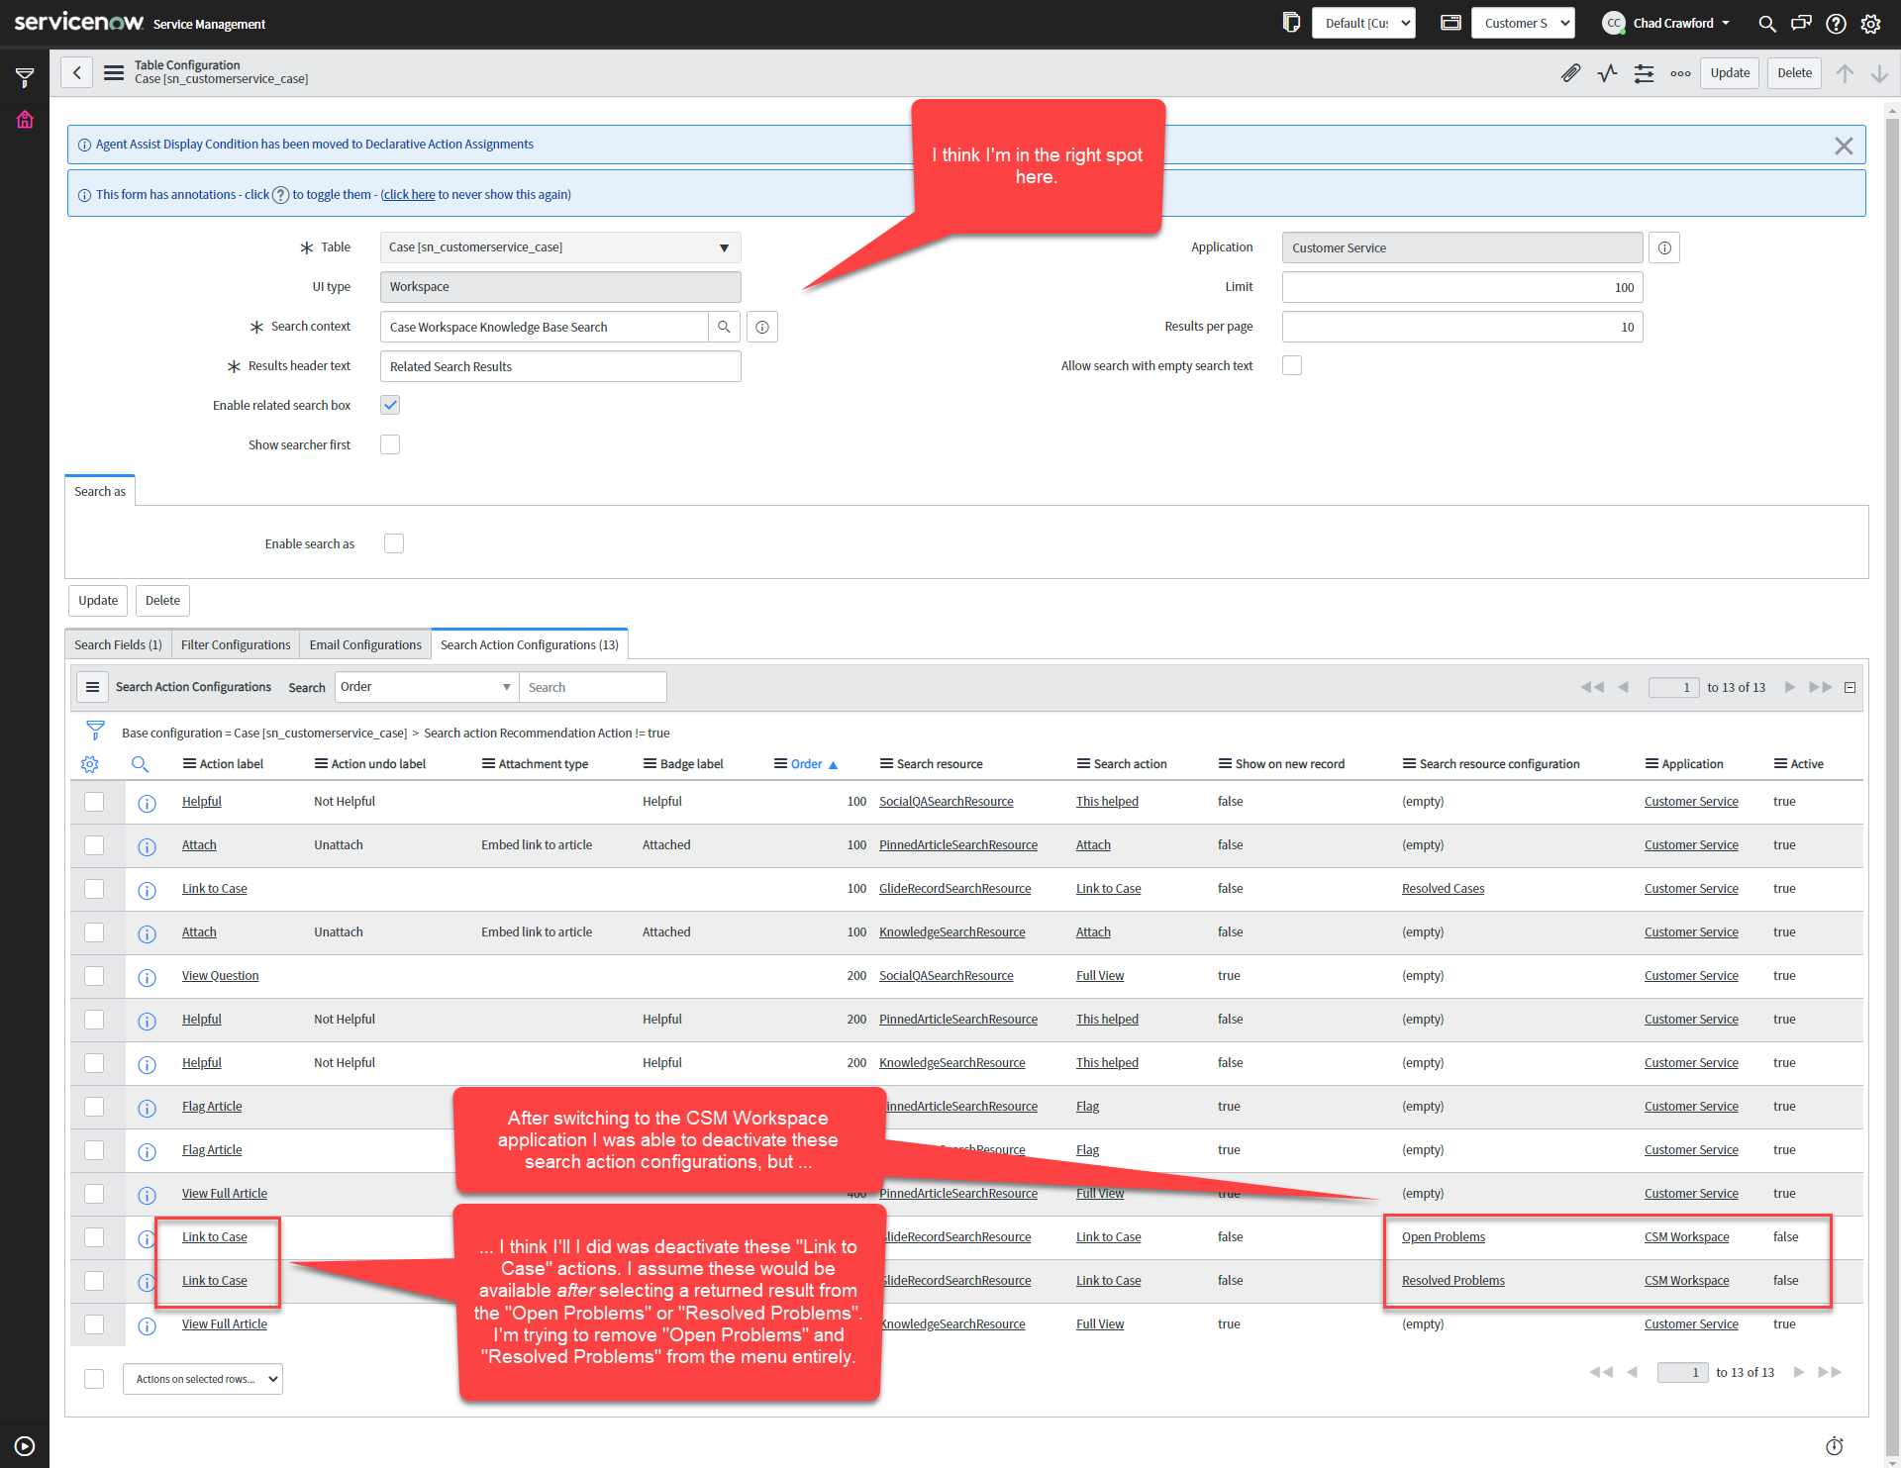Click the Results header text field

(x=560, y=366)
